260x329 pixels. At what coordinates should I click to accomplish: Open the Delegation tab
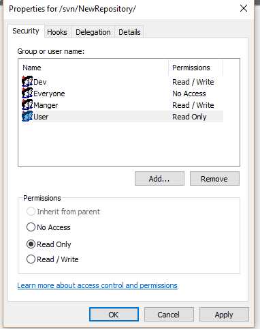(x=93, y=32)
